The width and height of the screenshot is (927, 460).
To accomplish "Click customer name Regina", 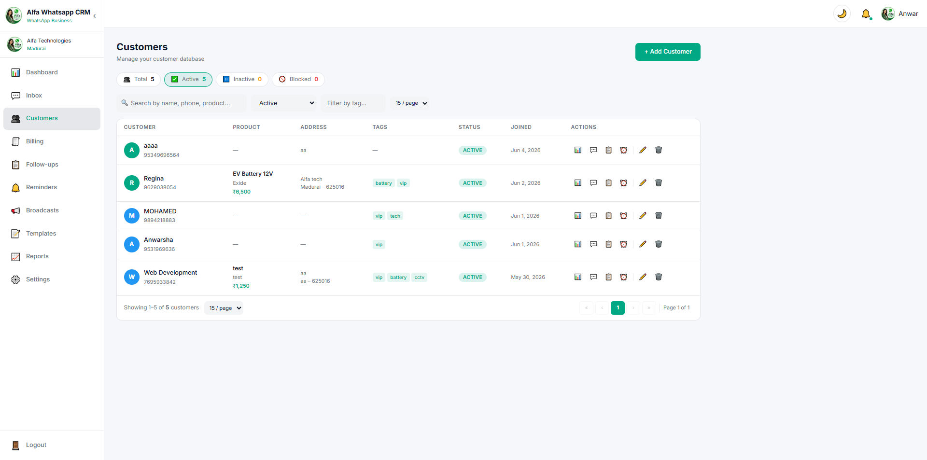I will (154, 179).
